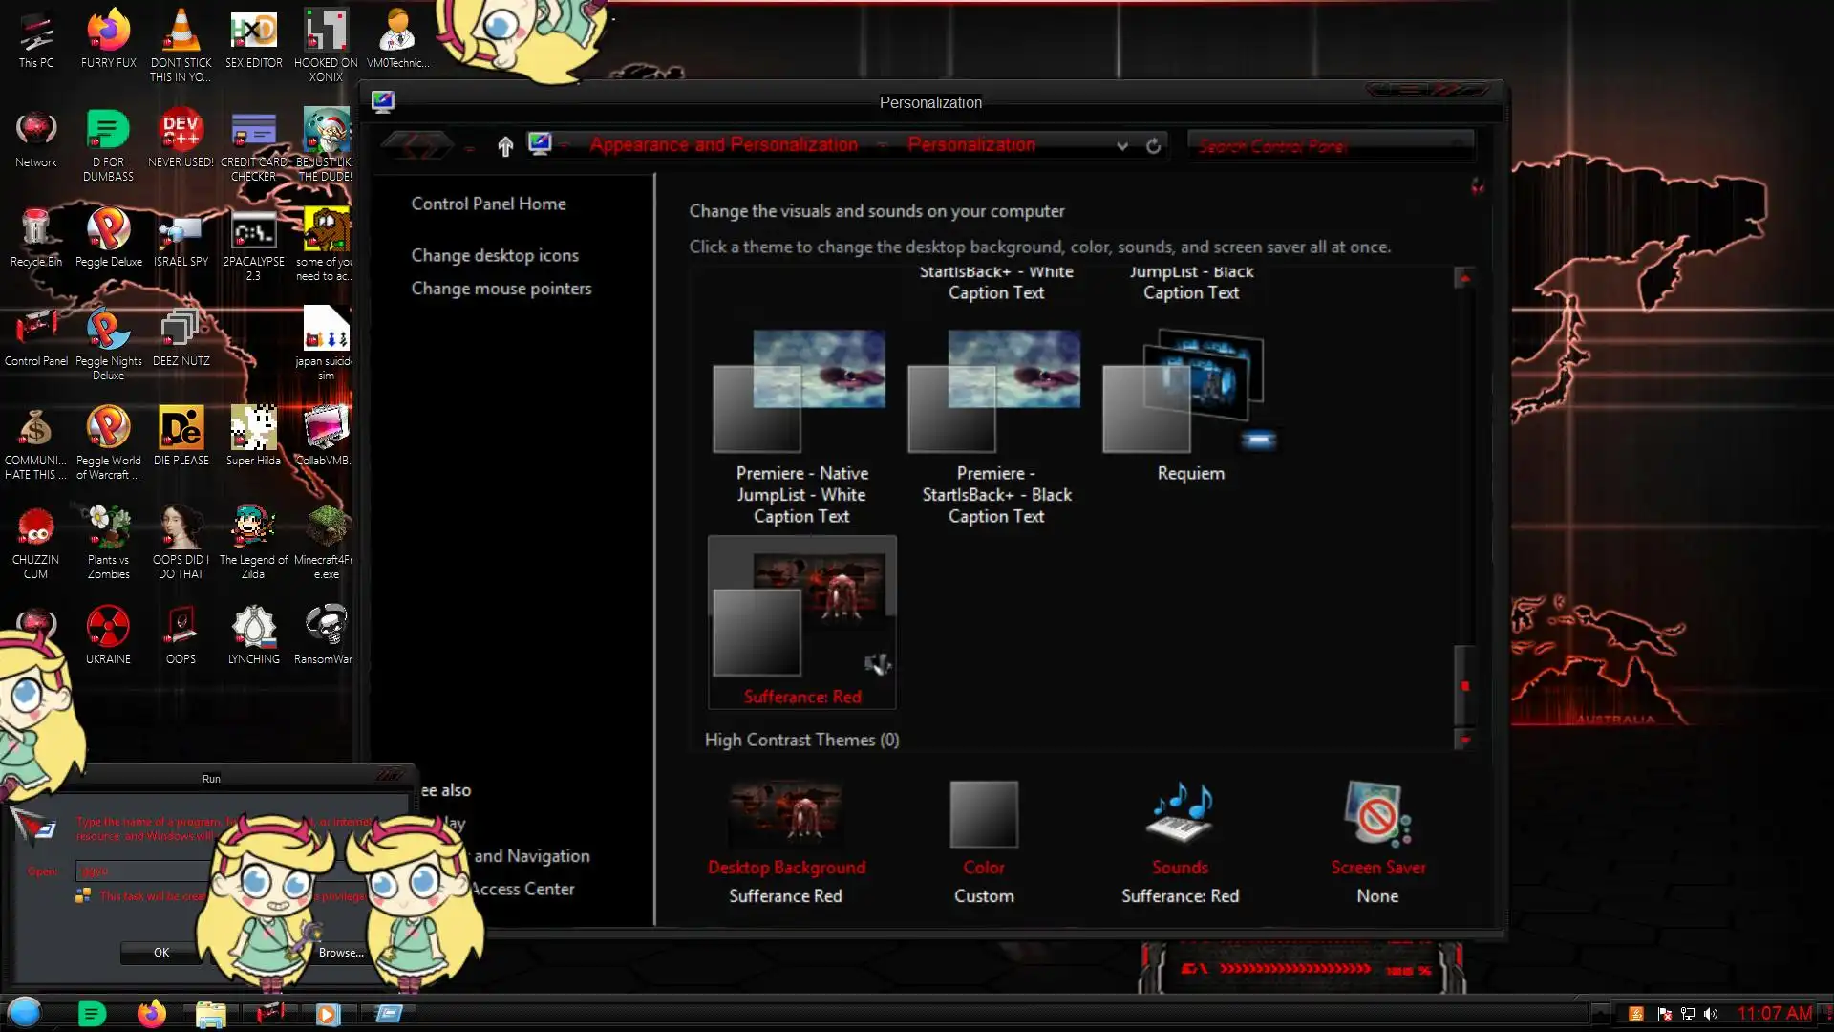This screenshot has width=1834, height=1032.
Task: Expand the hidden system tray icons arrow
Action: pyautogui.click(x=1602, y=1014)
